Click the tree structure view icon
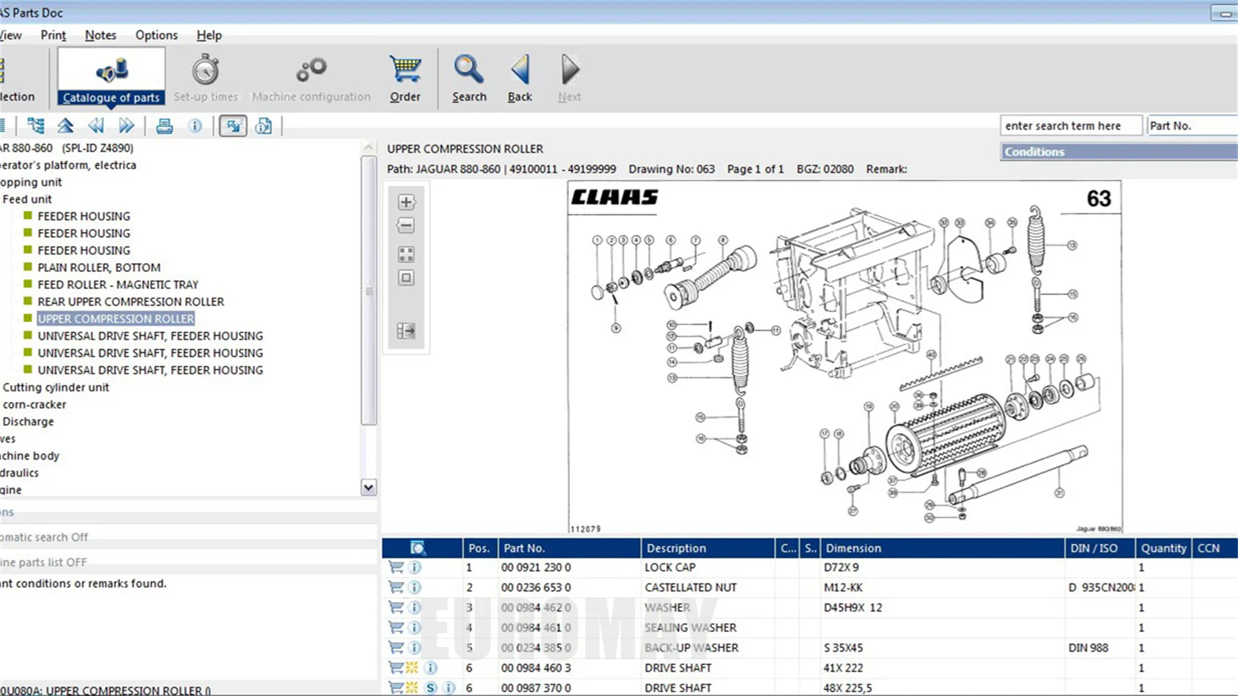The height and width of the screenshot is (696, 1238). coord(36,126)
